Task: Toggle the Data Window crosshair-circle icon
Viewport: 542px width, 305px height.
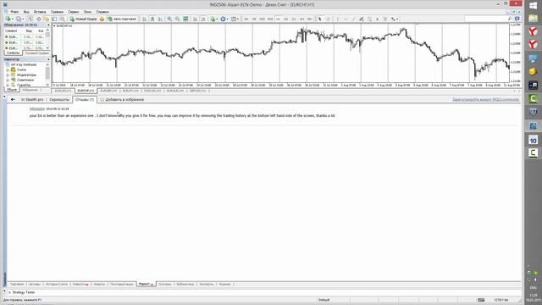Action: pos(39,19)
